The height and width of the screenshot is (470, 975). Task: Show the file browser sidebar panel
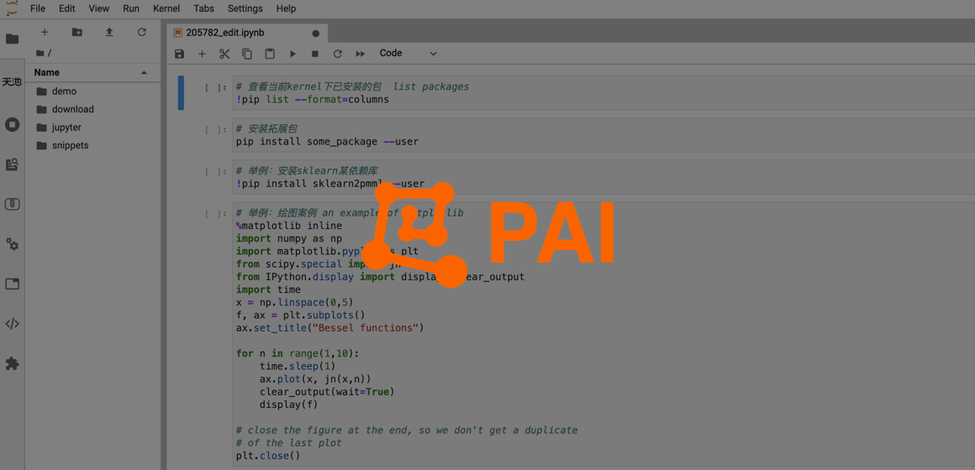tap(13, 39)
